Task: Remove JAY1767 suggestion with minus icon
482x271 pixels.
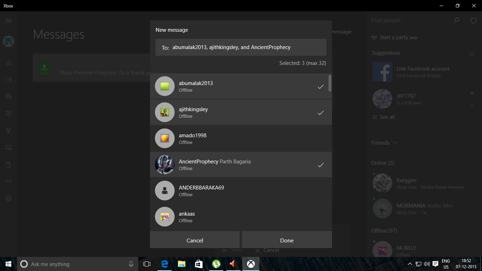Action: click(x=472, y=106)
